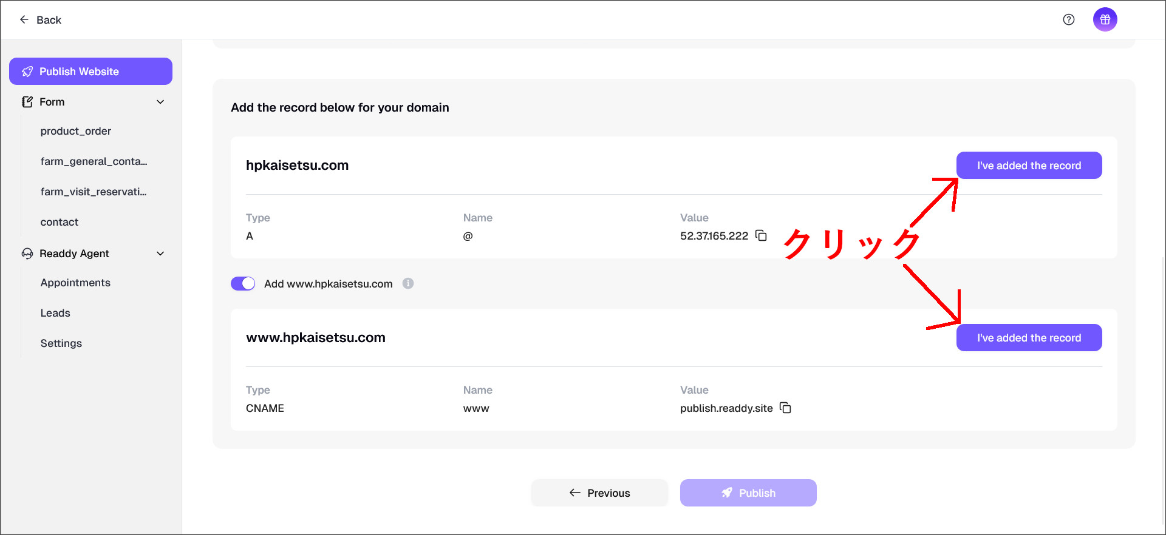Copy the publish.readdy.site value

click(785, 408)
